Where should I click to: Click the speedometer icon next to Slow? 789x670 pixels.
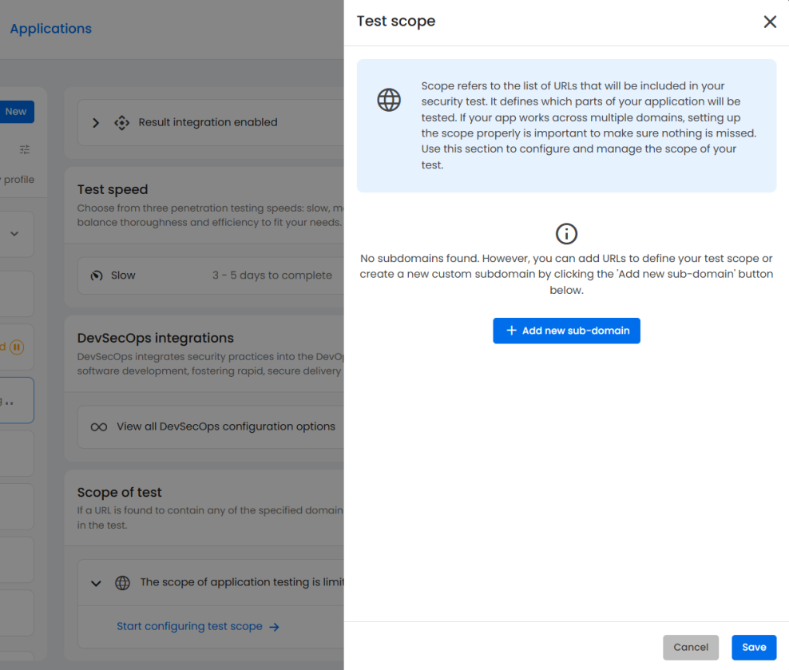(x=97, y=275)
